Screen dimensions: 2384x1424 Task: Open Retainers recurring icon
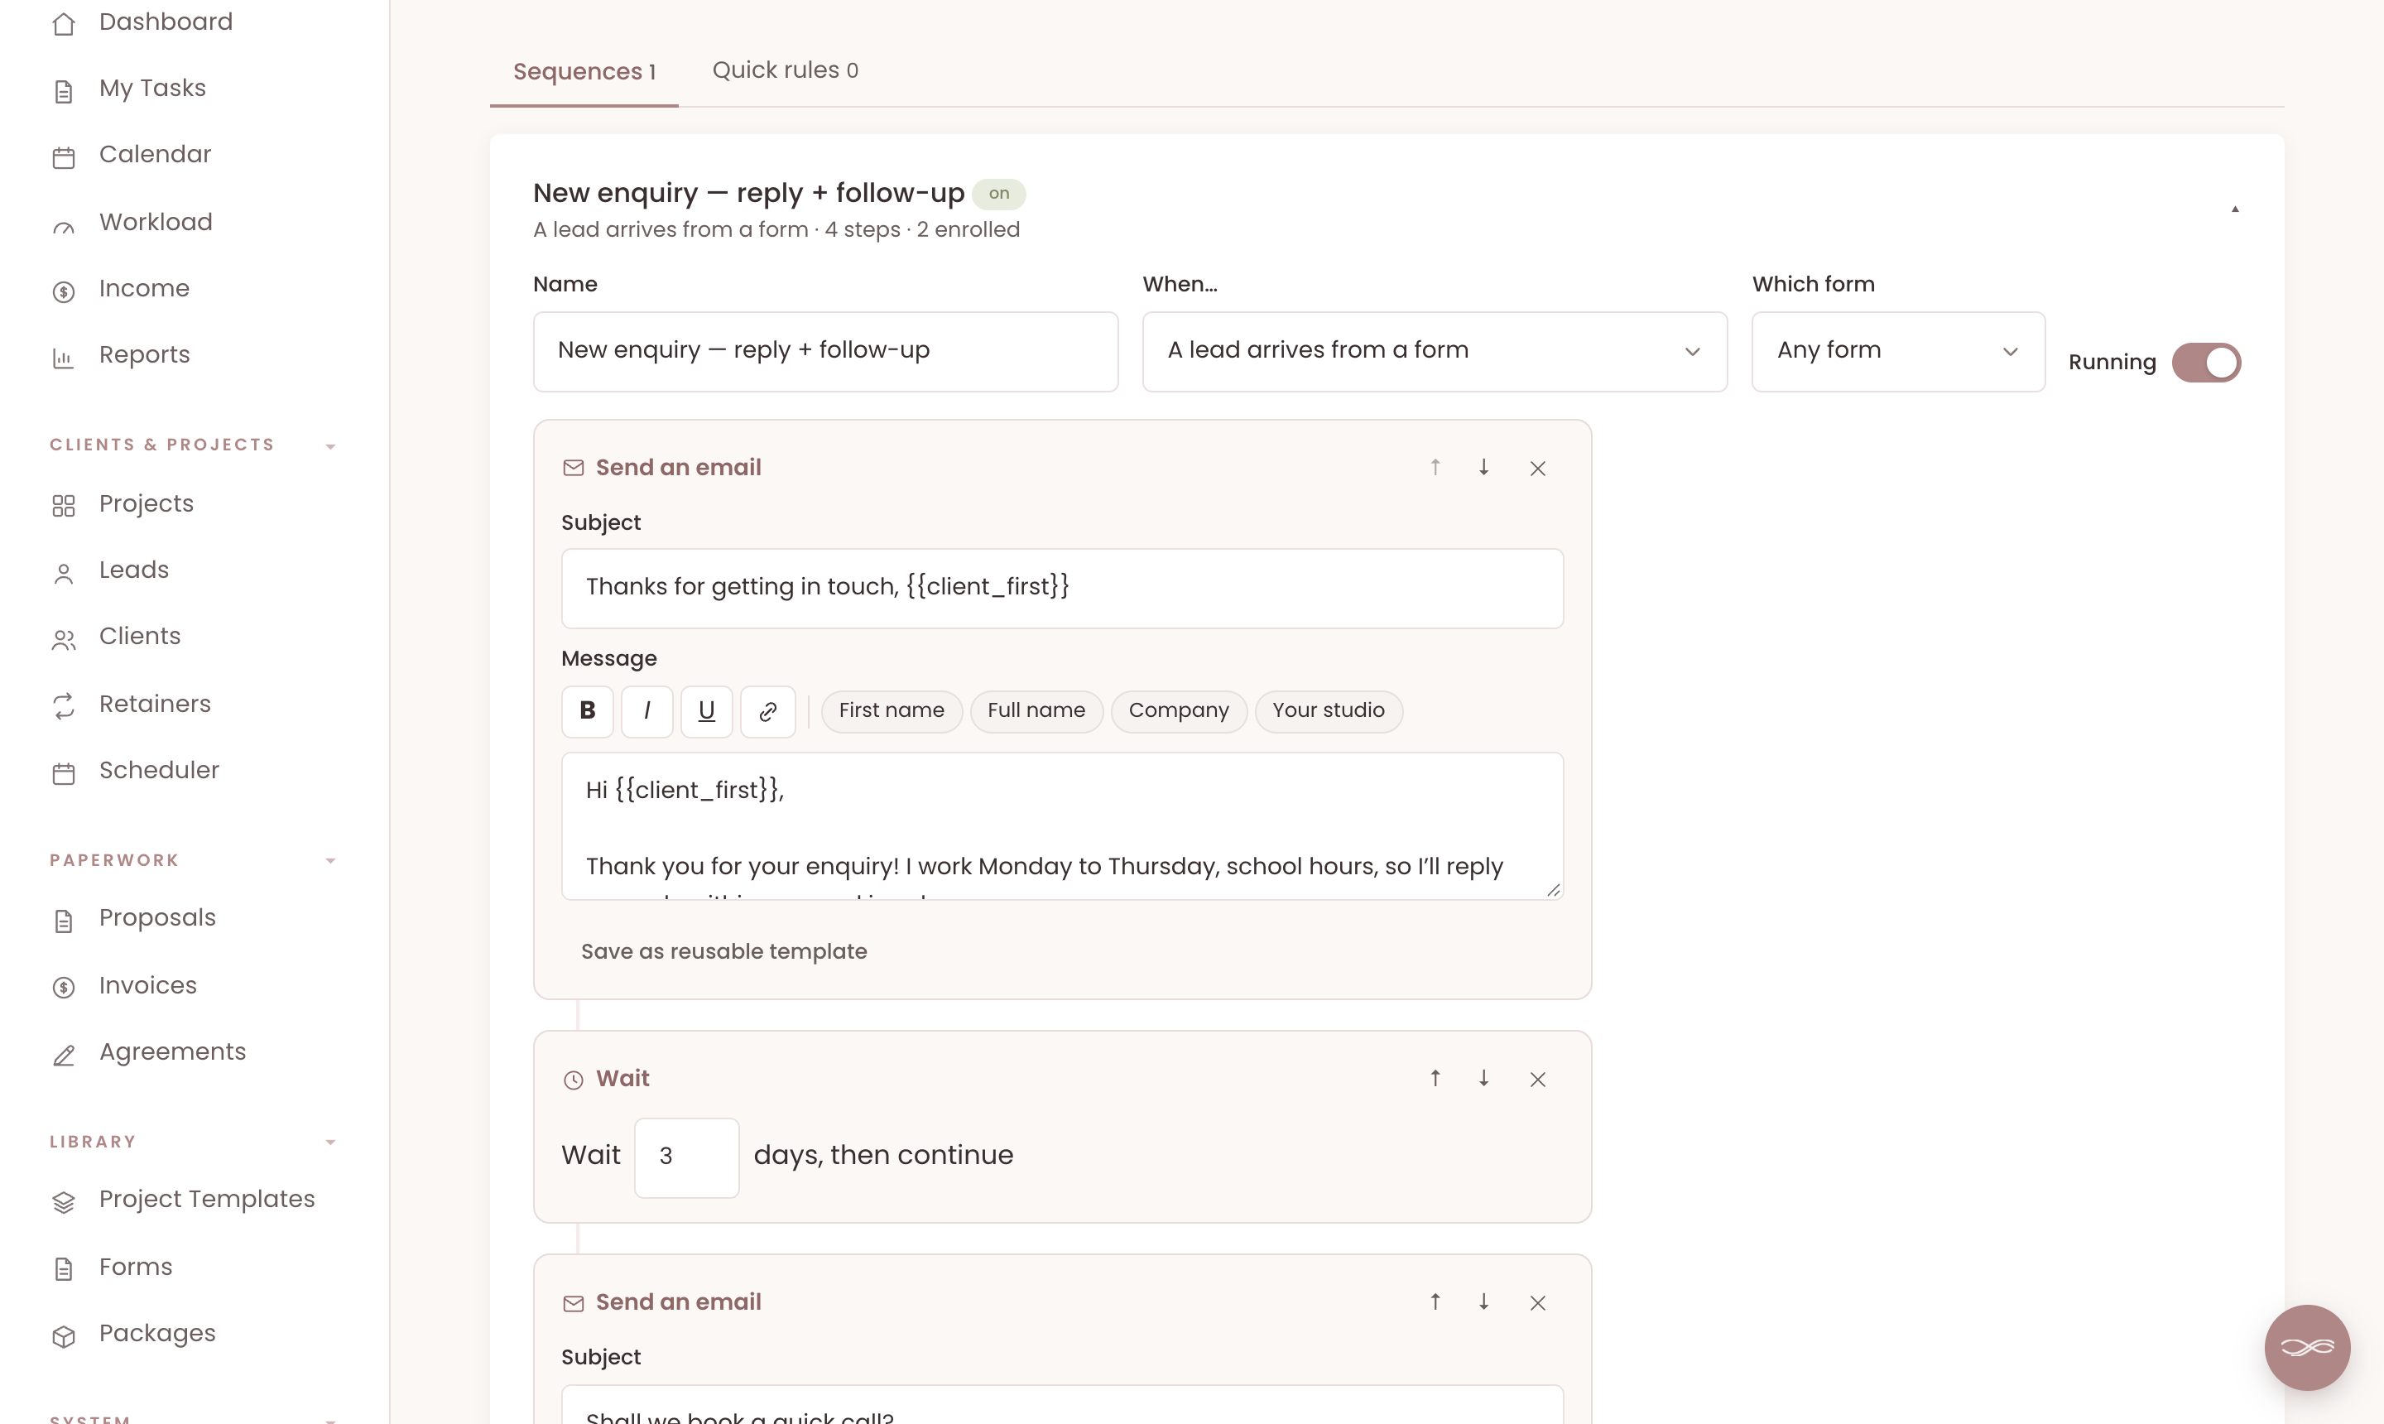[63, 707]
